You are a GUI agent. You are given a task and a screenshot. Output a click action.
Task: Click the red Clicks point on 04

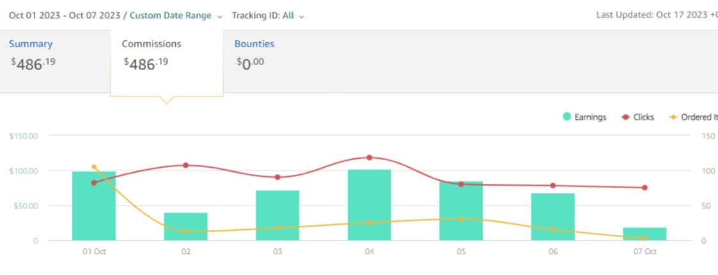click(x=370, y=158)
